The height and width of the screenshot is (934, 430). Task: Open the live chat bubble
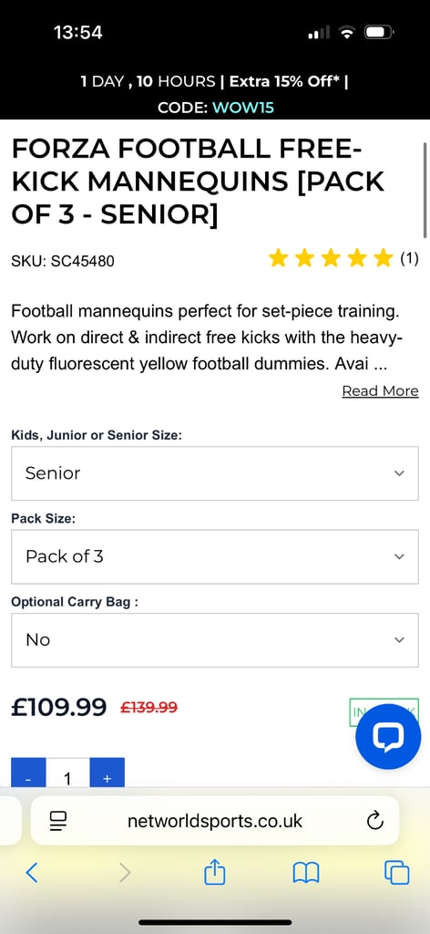click(388, 736)
